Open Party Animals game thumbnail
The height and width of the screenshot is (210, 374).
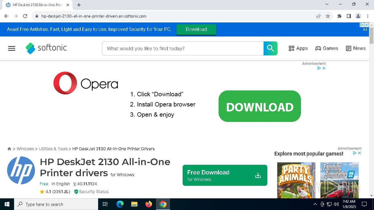(296, 180)
